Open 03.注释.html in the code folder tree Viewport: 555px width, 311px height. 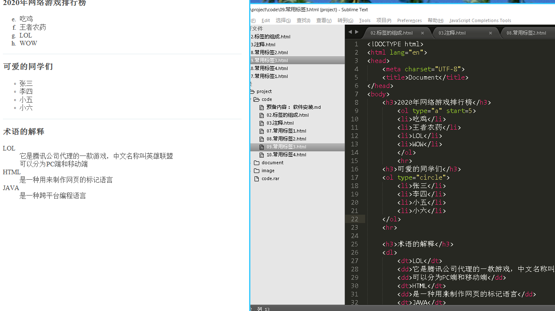280,123
